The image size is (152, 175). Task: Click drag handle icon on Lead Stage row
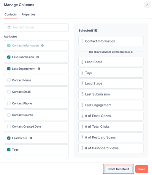pos(82,83)
